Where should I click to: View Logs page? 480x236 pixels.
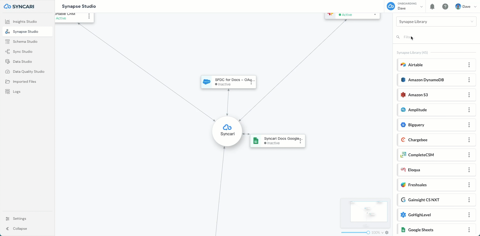pyautogui.click(x=27, y=91)
